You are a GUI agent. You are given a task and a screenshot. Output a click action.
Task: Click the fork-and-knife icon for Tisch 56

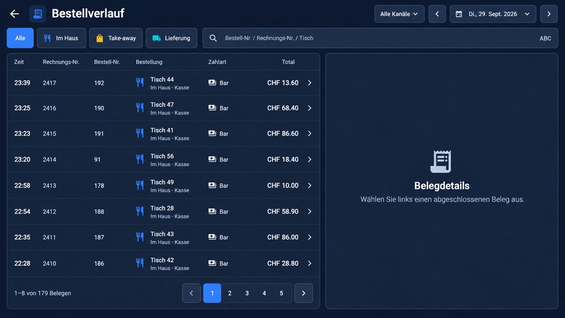[x=140, y=159]
